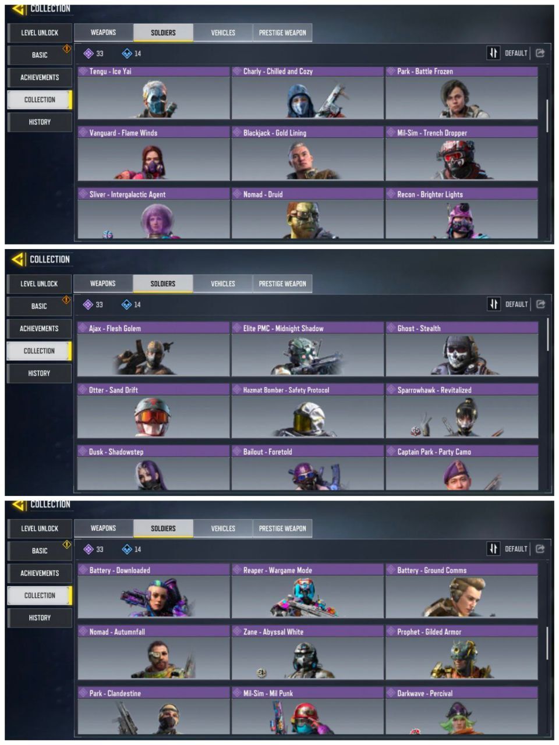The image size is (559, 745).
Task: Open the DEFAULT sort dropdown above Park - Battle Frozen
Action: click(516, 53)
